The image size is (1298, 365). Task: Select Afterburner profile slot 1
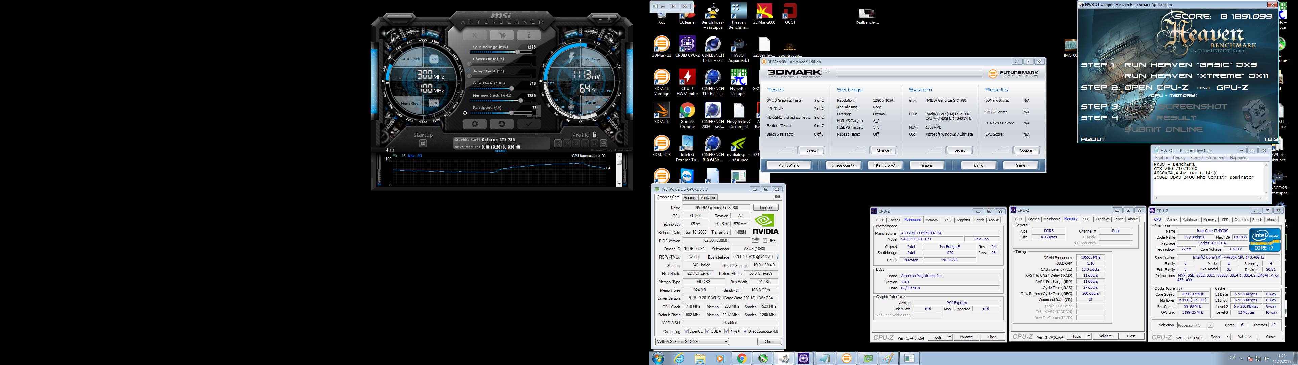558,144
